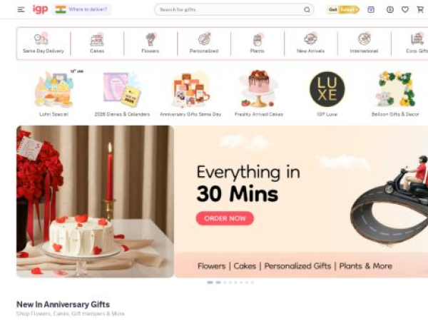
Task: Click the search magnifier icon
Action: pyautogui.click(x=307, y=10)
